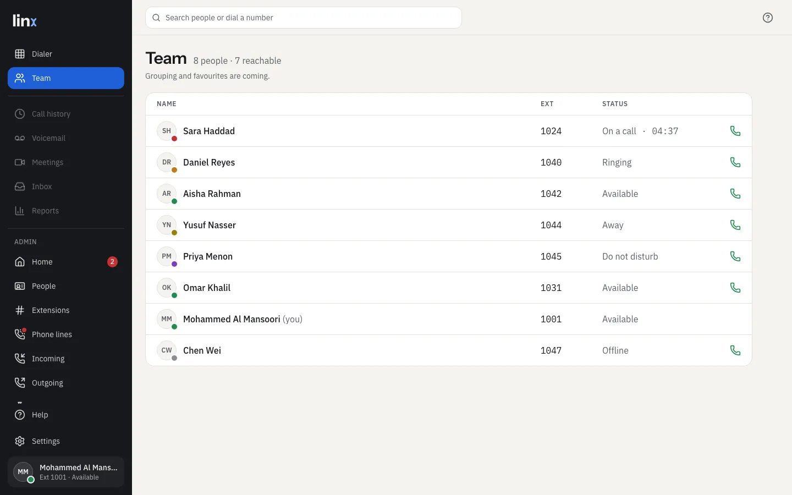The height and width of the screenshot is (495, 792).
Task: Open the help circle icon in top bar
Action: pos(768,18)
